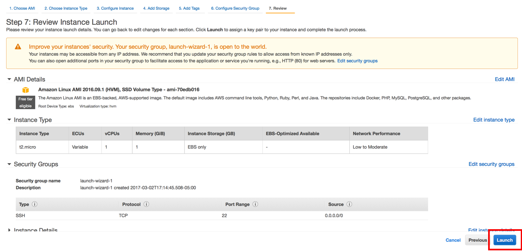Click Edit security groups link in warning
522x252 pixels.
click(x=357, y=61)
